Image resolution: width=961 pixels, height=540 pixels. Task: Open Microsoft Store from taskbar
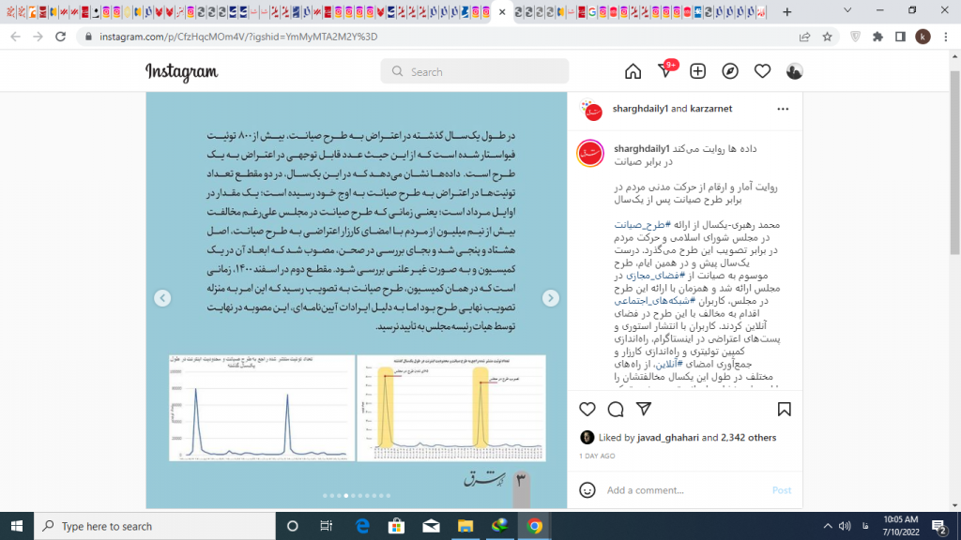click(x=395, y=526)
